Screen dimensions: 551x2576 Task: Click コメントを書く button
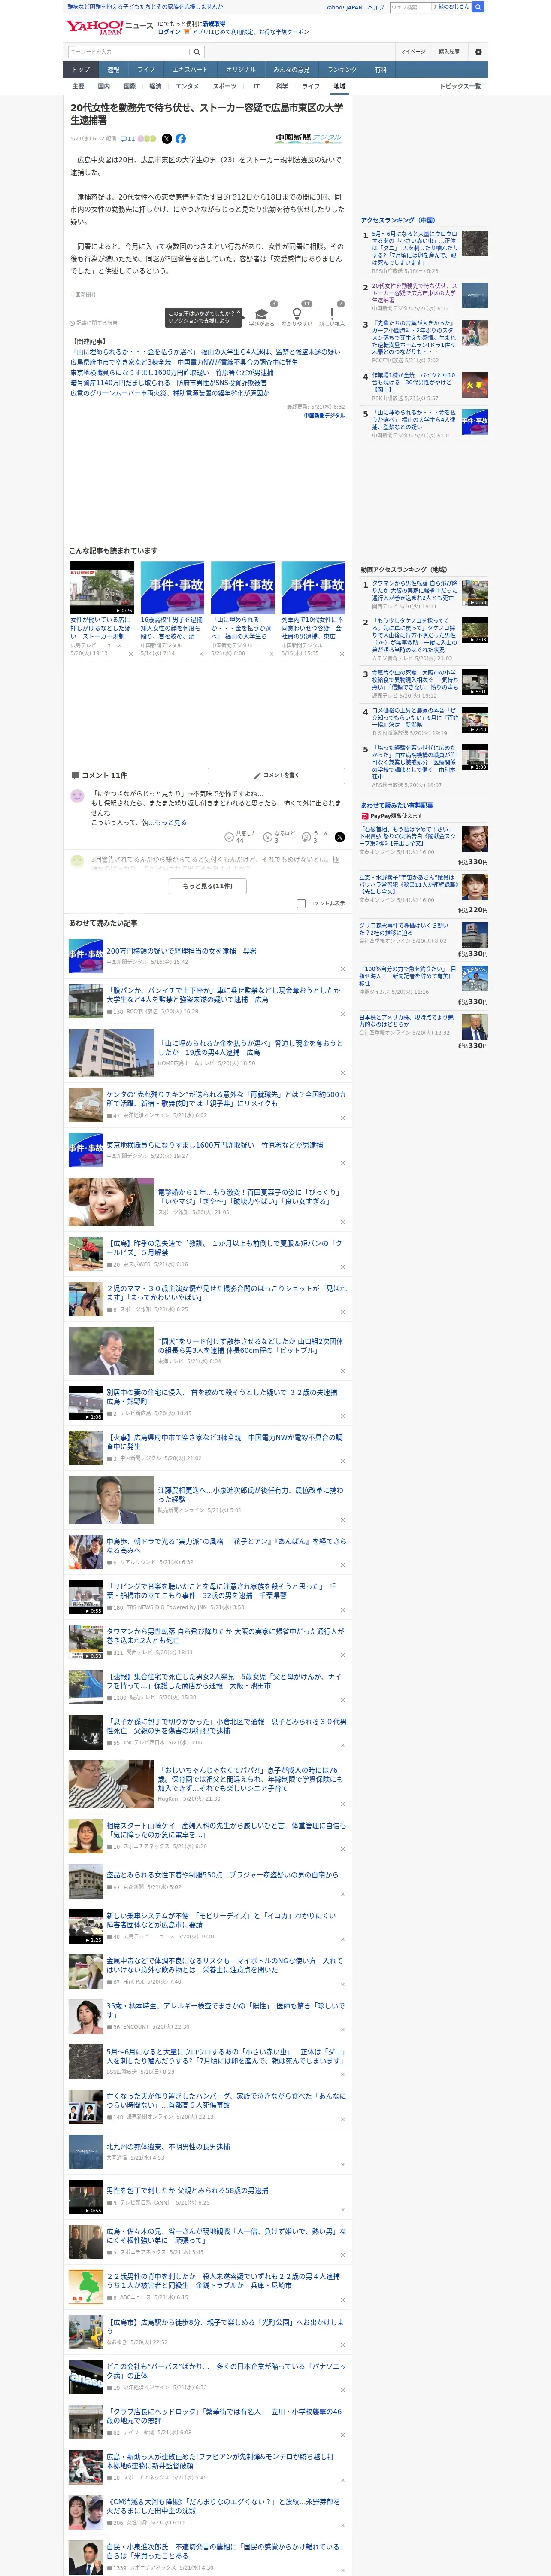click(x=276, y=776)
